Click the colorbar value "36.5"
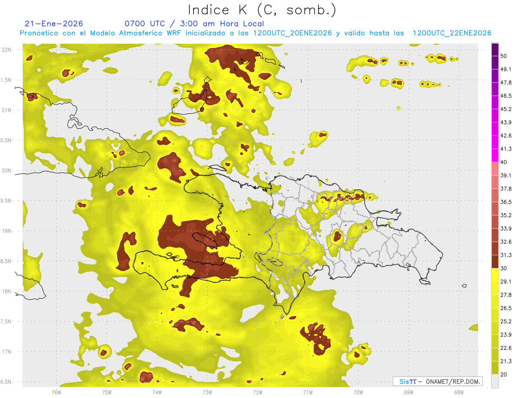 point(506,202)
